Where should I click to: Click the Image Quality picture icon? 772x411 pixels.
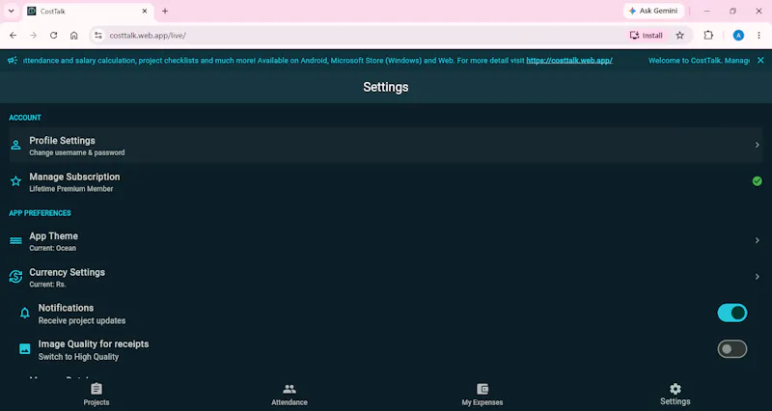[x=25, y=349]
